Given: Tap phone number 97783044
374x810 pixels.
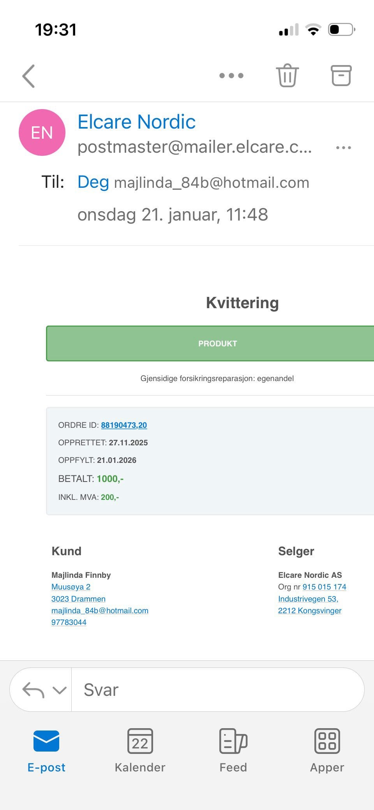Looking at the screenshot, I should (69, 622).
